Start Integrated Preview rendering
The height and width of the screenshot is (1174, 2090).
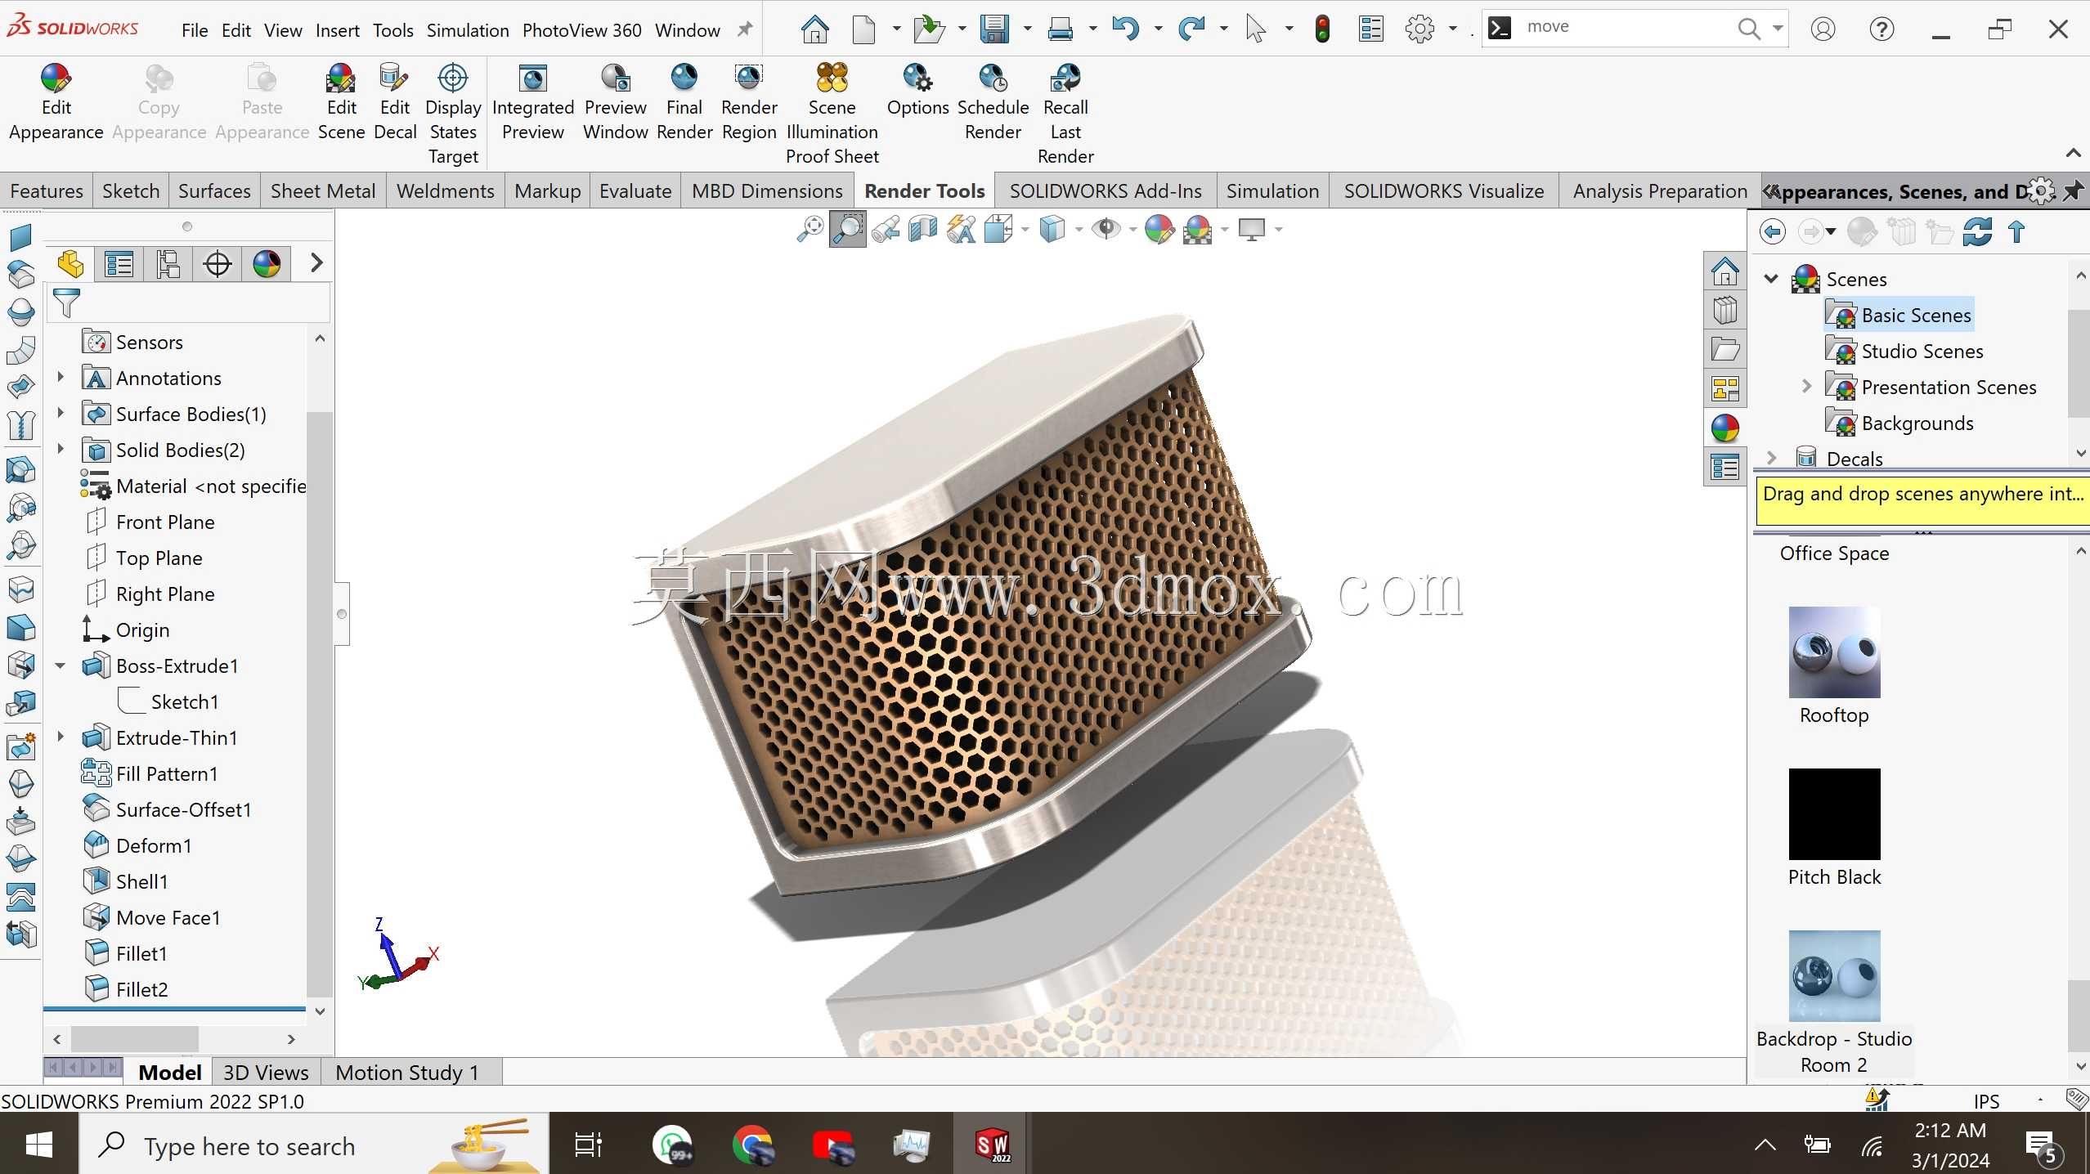click(x=532, y=102)
